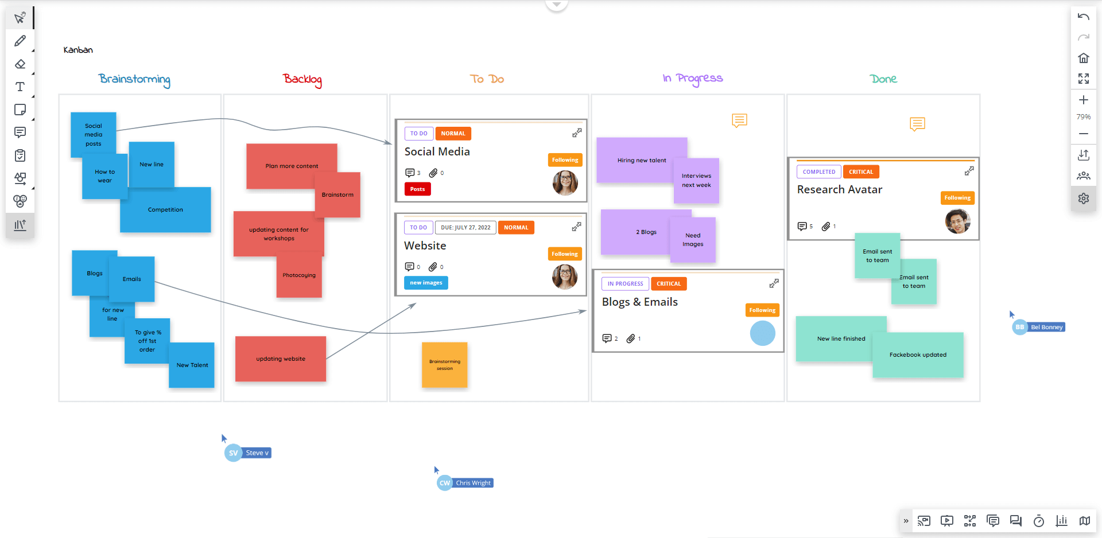Open the board map icon
The image size is (1102, 538).
(x=1084, y=521)
